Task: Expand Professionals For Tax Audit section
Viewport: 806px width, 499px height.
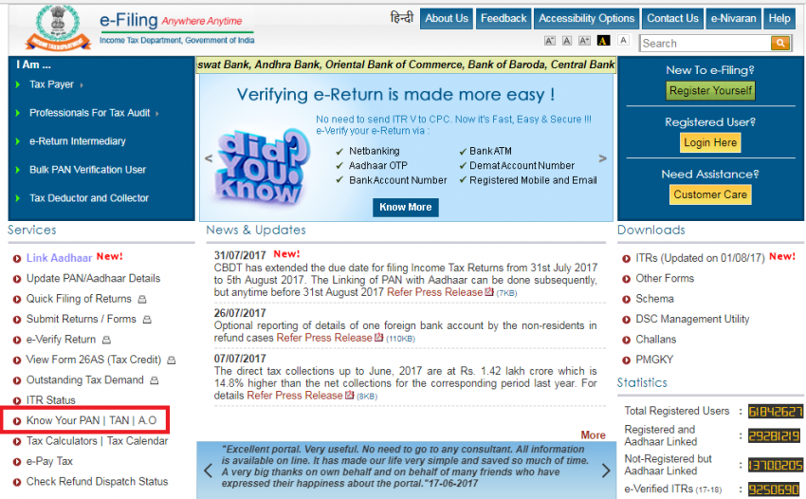Action: pos(89,113)
